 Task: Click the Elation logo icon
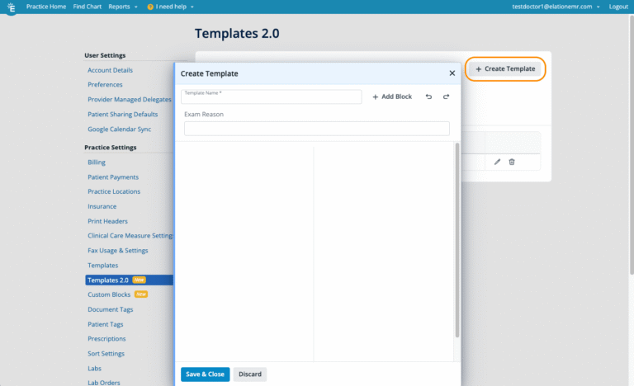(12, 7)
